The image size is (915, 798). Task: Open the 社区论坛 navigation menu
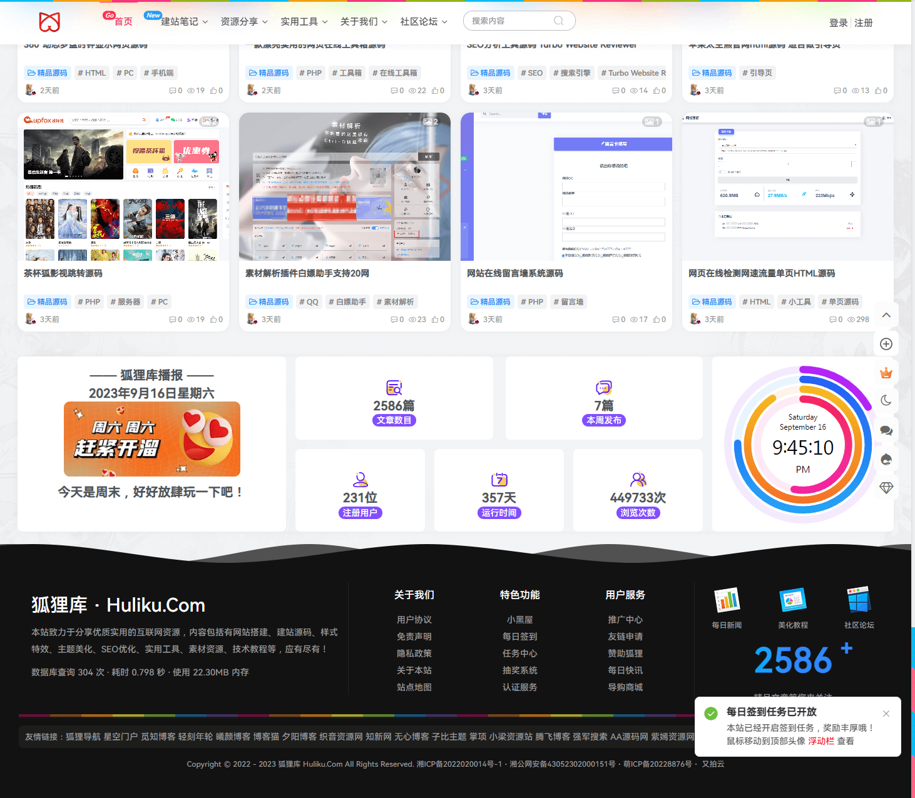click(x=424, y=22)
